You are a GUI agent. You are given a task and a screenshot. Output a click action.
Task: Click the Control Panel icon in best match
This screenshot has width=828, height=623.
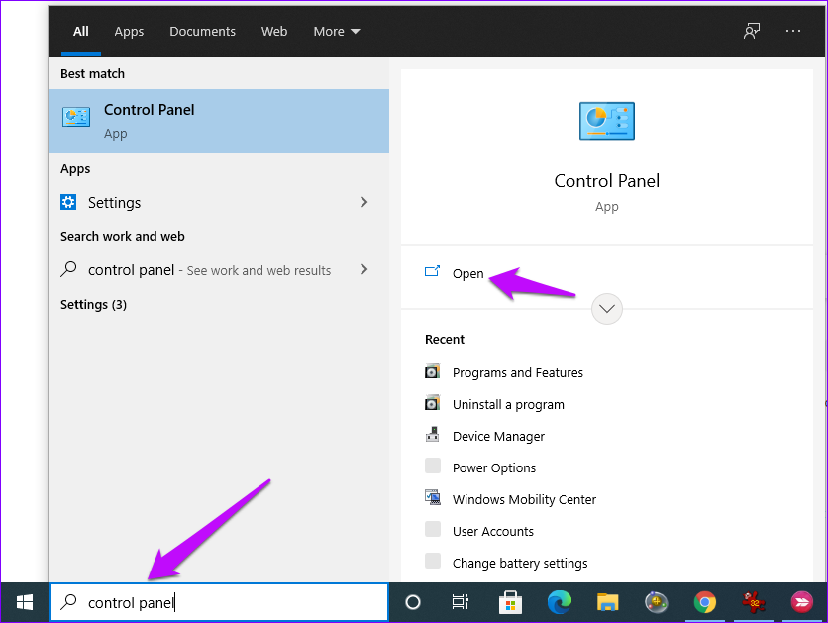click(x=76, y=117)
